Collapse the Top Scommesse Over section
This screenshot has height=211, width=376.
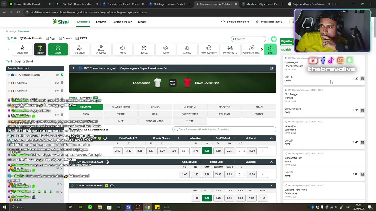pyautogui.click(x=271, y=186)
